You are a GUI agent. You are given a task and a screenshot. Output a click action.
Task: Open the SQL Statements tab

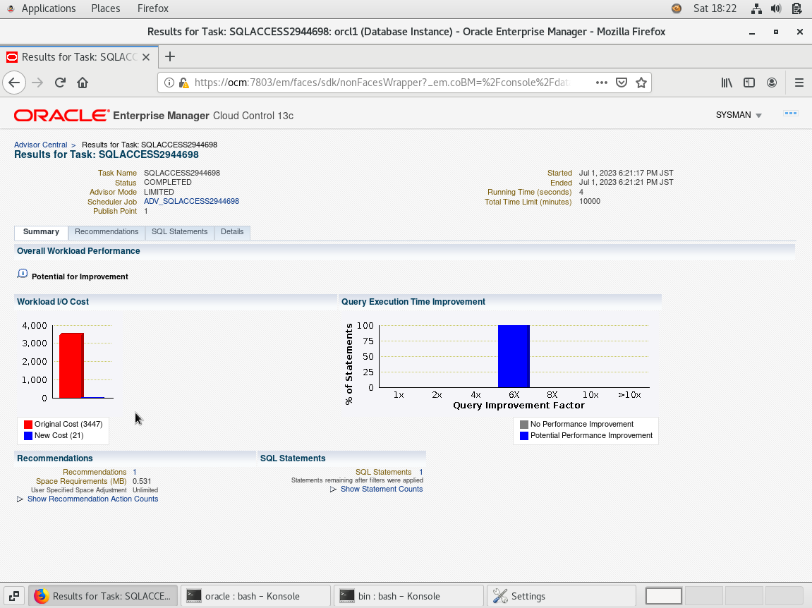180,232
